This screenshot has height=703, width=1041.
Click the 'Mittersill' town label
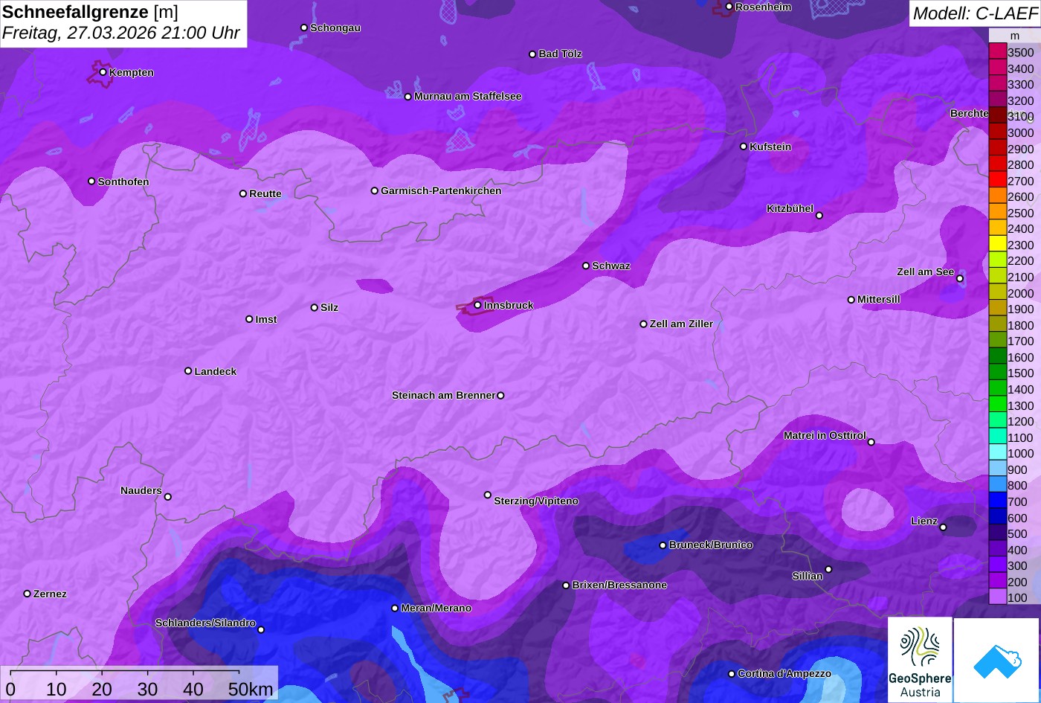point(879,300)
